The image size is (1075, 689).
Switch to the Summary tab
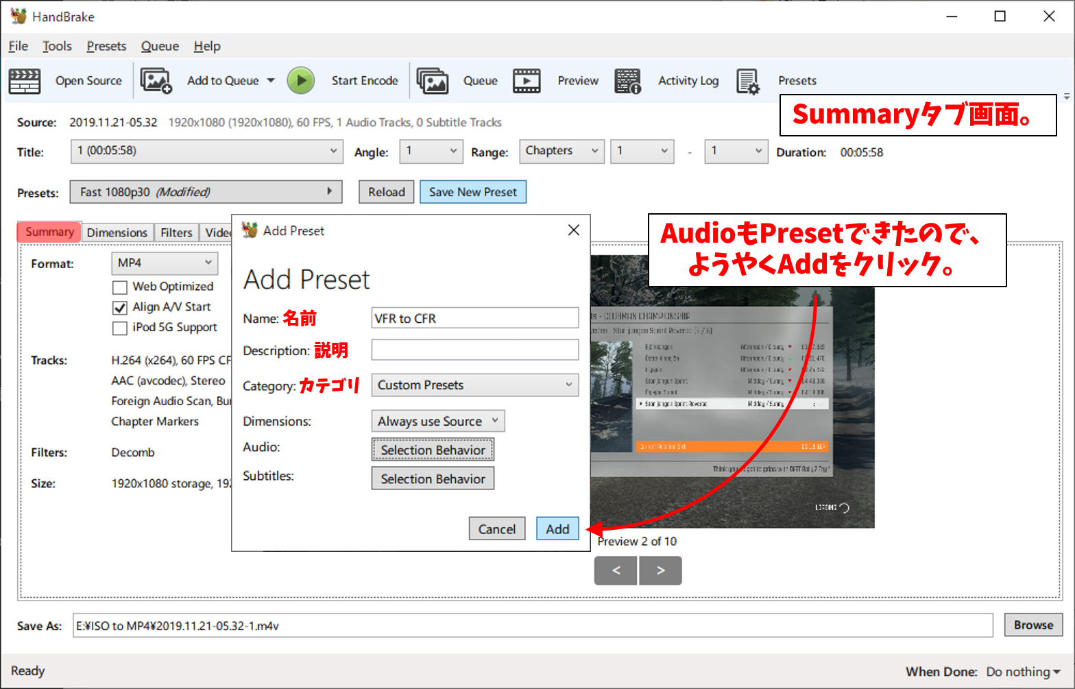pyautogui.click(x=49, y=232)
